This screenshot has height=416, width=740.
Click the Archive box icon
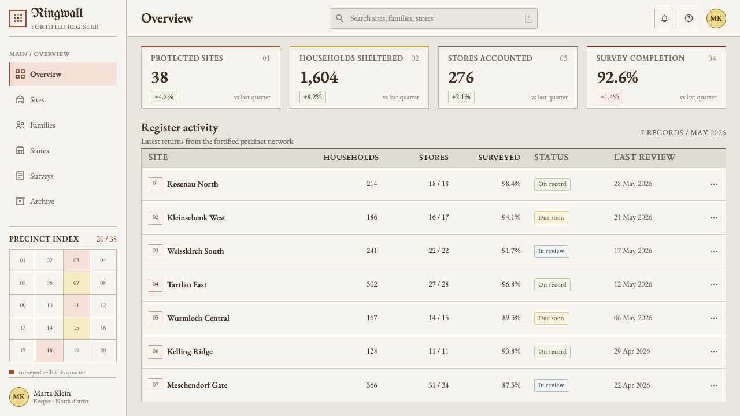(20, 202)
